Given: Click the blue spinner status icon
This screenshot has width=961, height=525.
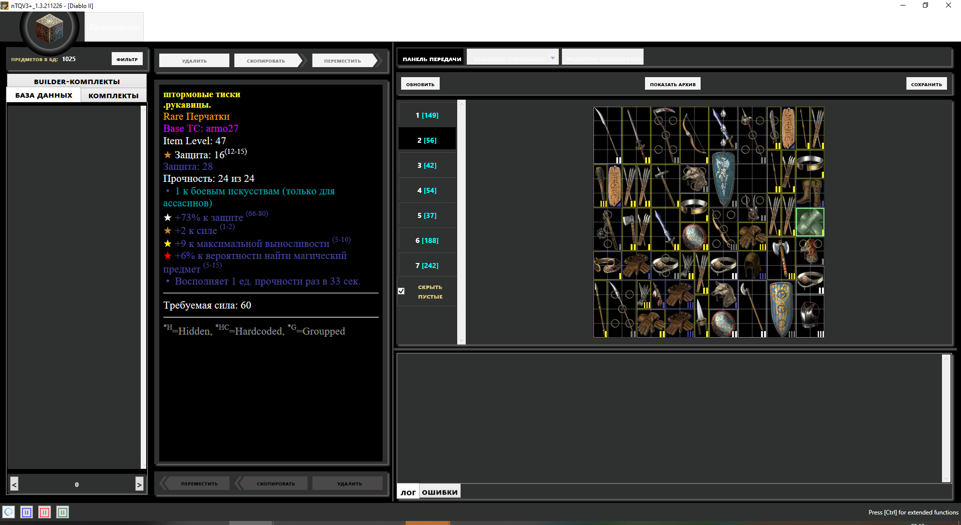Looking at the screenshot, I should pos(9,512).
